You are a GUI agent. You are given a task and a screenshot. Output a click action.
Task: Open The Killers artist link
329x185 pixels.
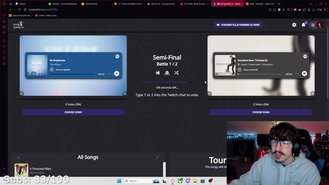(x=55, y=64)
